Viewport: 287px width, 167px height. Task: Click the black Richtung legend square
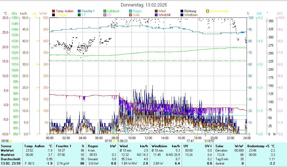(182, 11)
